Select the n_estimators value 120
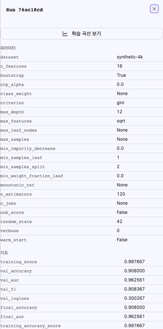Image resolution: width=163 pixels, height=329 pixels. (x=121, y=194)
